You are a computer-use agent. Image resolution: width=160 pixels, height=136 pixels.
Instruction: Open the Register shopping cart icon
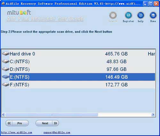pyautogui.click(x=128, y=15)
